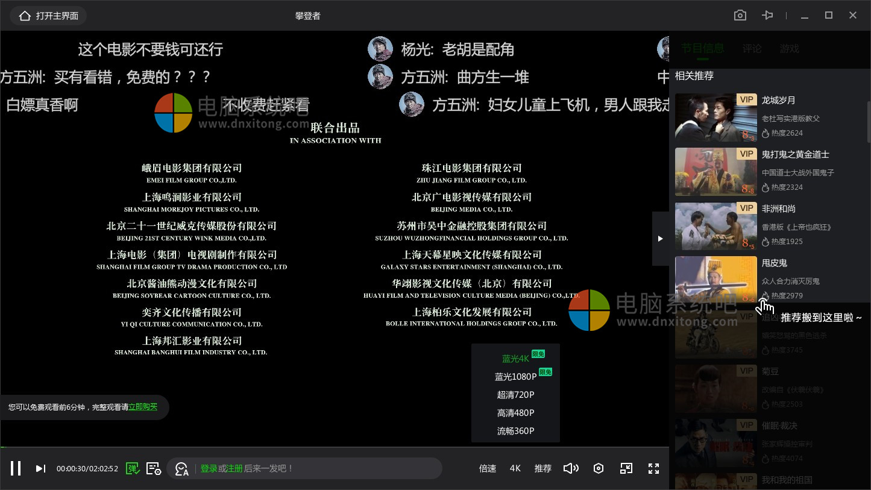Open the 鬼打鬼之黄金道士 thumbnail
This screenshot has width=871, height=490.
point(716,172)
